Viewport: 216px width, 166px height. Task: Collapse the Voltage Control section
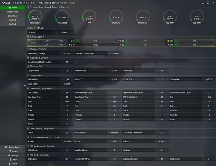[28, 49]
